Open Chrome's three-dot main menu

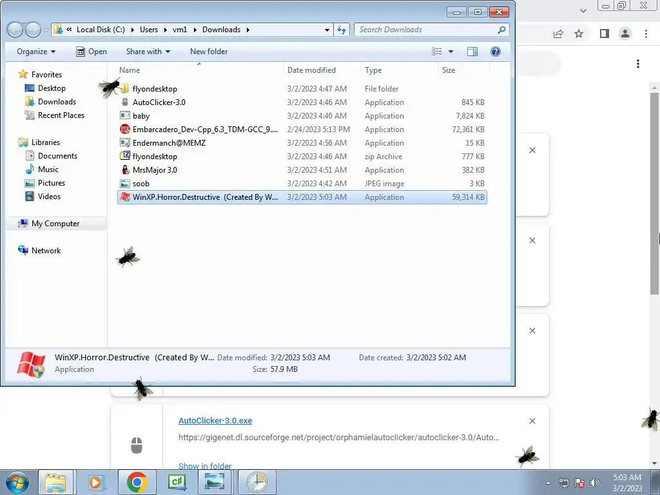[646, 34]
